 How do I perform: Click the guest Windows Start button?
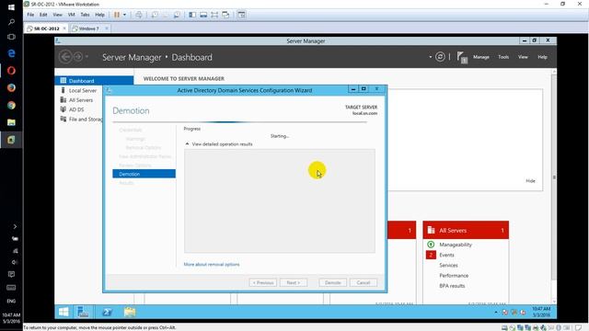[x=64, y=312]
